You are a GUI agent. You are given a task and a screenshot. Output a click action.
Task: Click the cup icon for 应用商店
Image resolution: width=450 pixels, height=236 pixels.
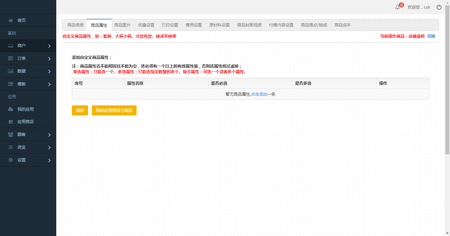coord(11,122)
